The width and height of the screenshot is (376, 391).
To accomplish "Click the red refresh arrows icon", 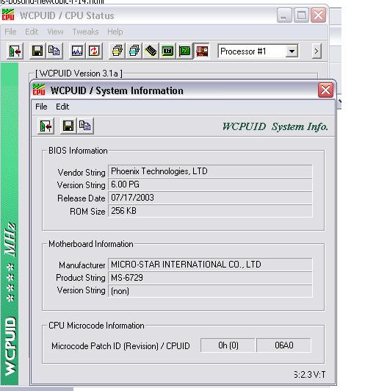I will (x=94, y=51).
